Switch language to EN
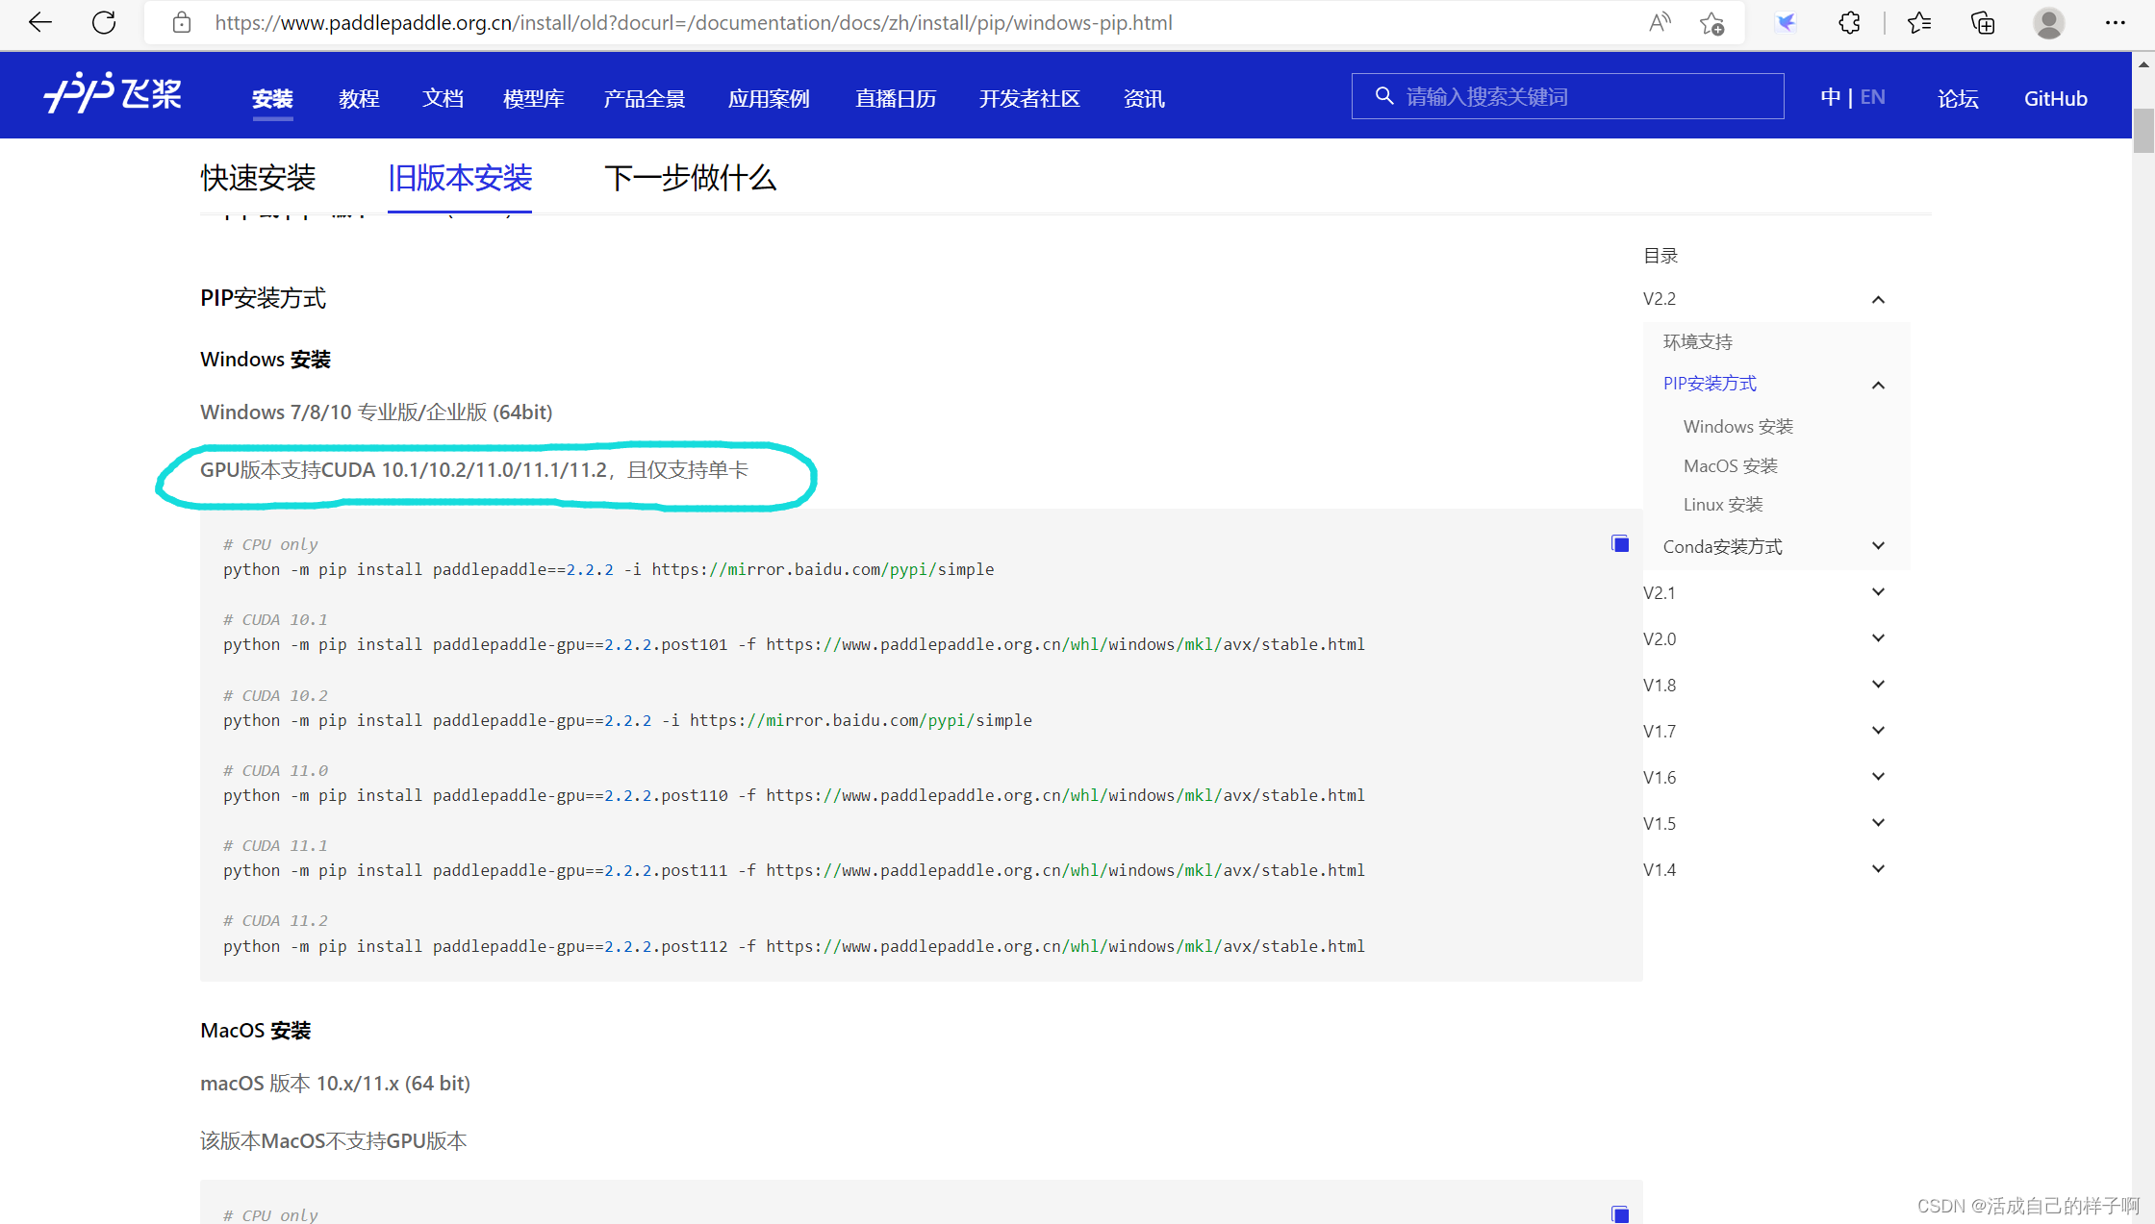Image resolution: width=2155 pixels, height=1224 pixels. pyautogui.click(x=1872, y=97)
